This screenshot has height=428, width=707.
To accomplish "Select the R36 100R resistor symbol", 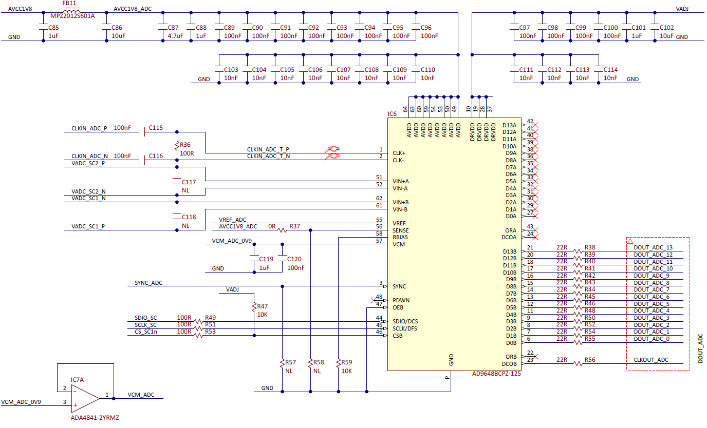I will tap(177, 145).
